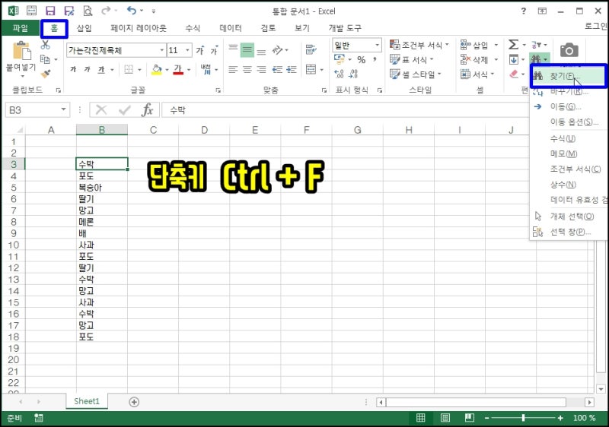
Task: Switch to the 데이터 tab
Action: tap(231, 28)
